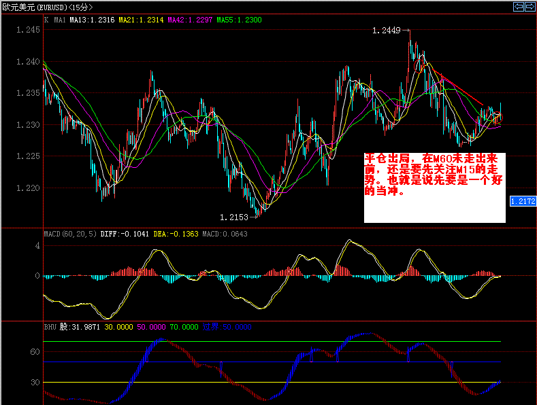Click the 1.230 price axis label

tap(28, 125)
